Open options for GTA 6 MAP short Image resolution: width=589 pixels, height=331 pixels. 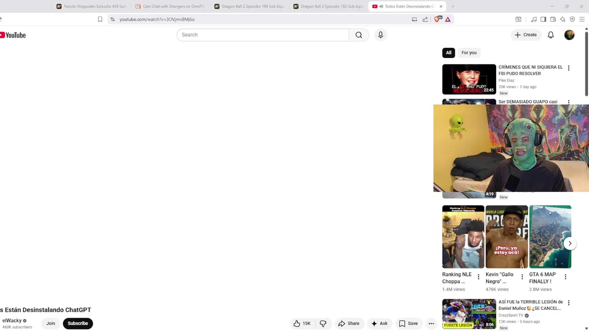point(565,277)
